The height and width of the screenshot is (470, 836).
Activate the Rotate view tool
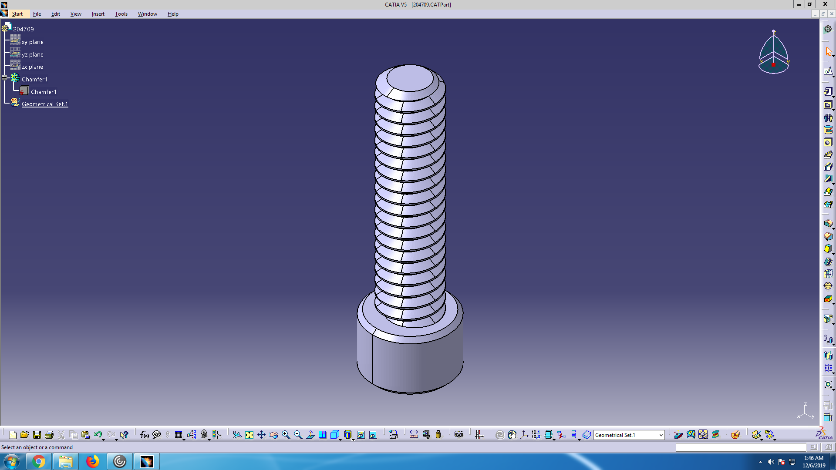(273, 435)
